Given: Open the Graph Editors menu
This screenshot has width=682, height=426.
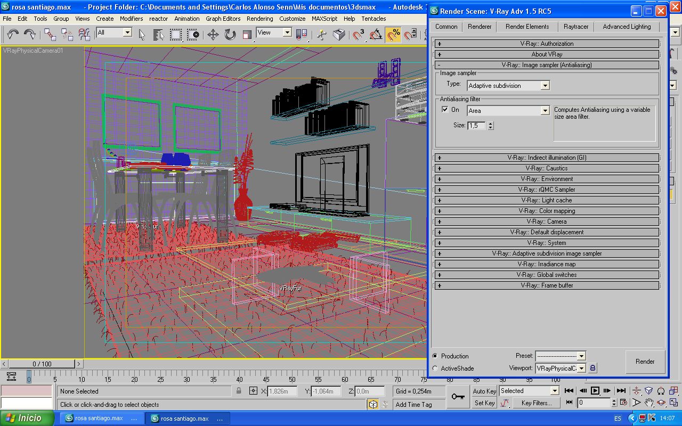Looking at the screenshot, I should (x=223, y=18).
